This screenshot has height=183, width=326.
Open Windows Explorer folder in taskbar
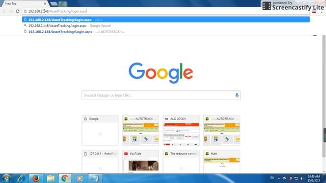click(50, 178)
